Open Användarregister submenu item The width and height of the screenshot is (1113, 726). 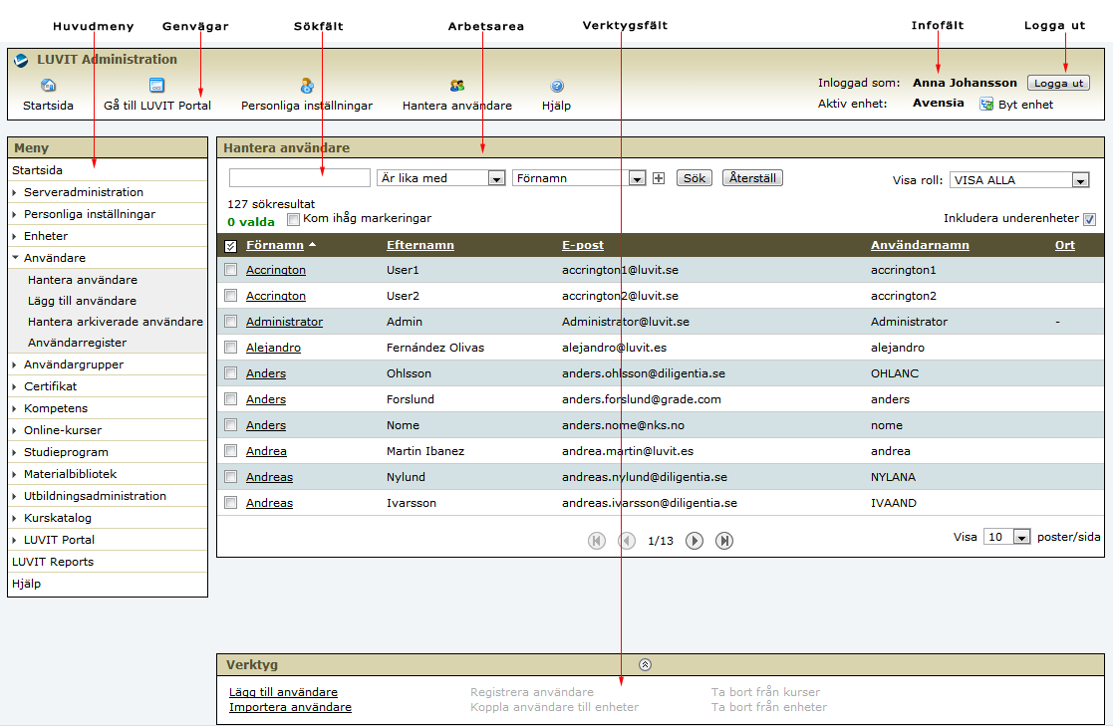77,343
